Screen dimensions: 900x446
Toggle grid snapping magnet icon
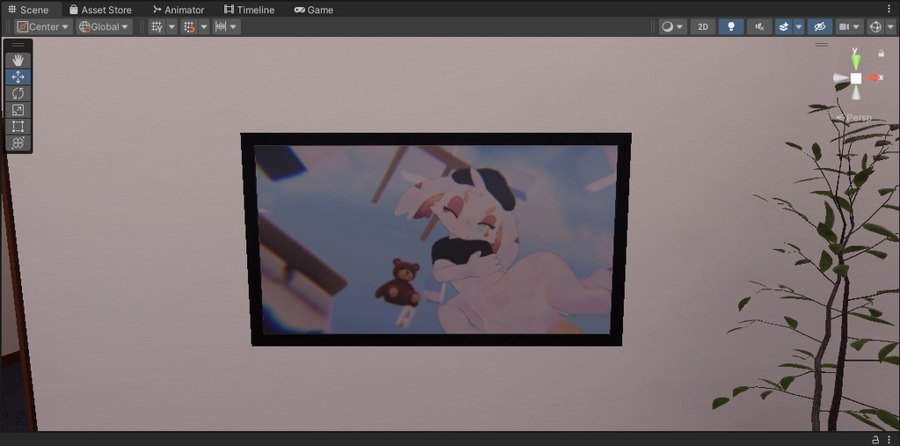pyautogui.click(x=189, y=26)
